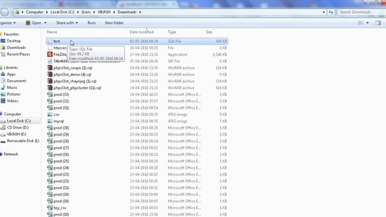
Task: Open Computer in the navigation pane
Action: (x=13, y=114)
